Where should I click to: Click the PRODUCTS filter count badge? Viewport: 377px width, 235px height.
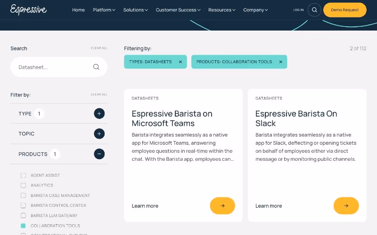pos(55,154)
